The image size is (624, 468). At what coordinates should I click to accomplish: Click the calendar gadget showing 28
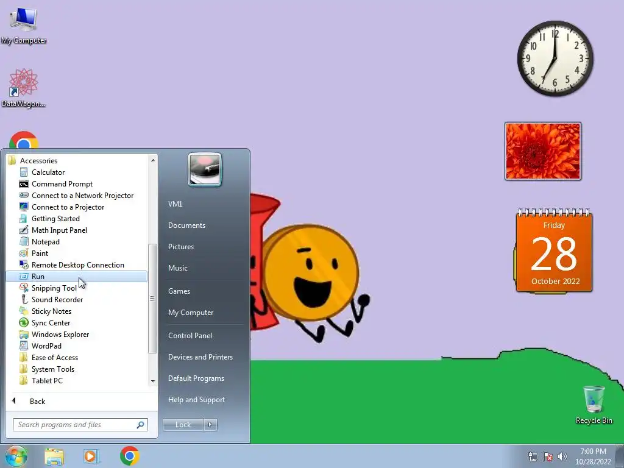tap(553, 250)
